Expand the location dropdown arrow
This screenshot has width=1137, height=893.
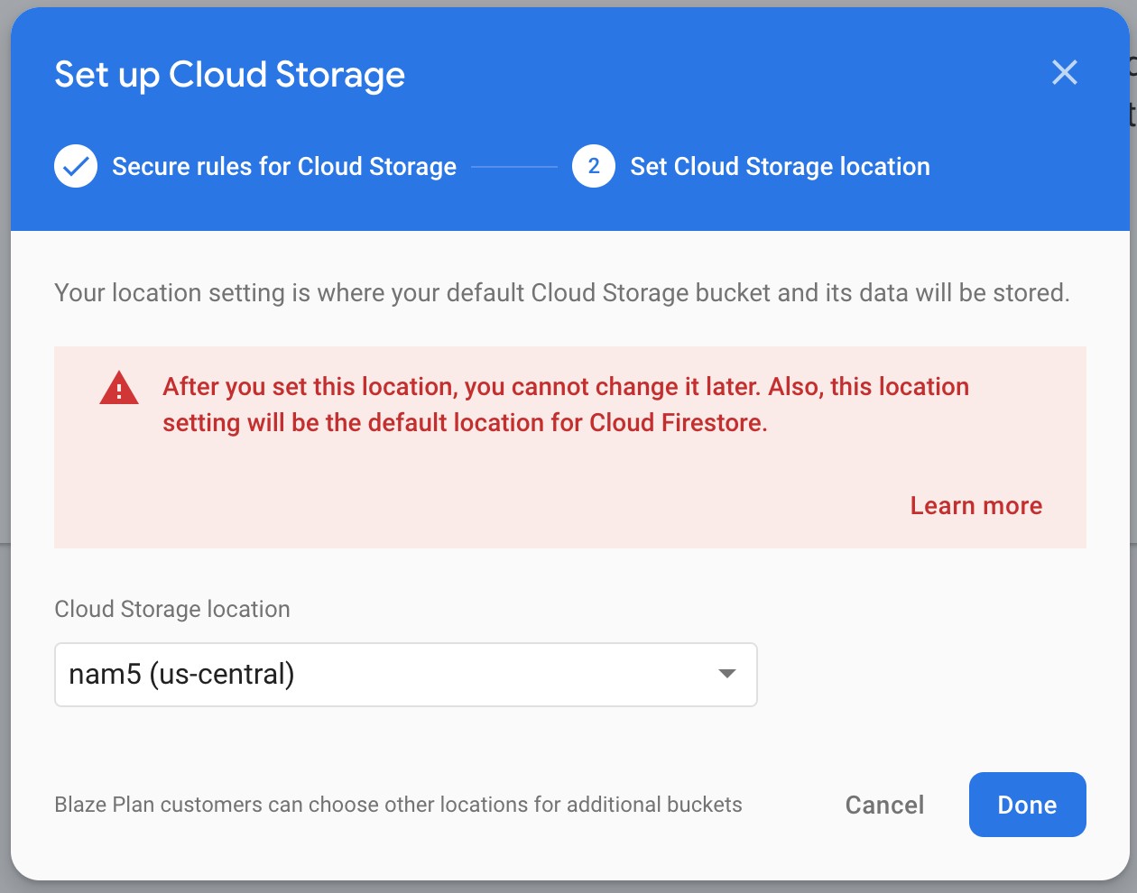tap(727, 674)
